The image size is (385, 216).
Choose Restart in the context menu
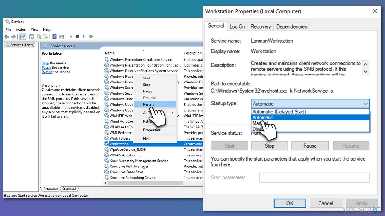[x=155, y=104]
